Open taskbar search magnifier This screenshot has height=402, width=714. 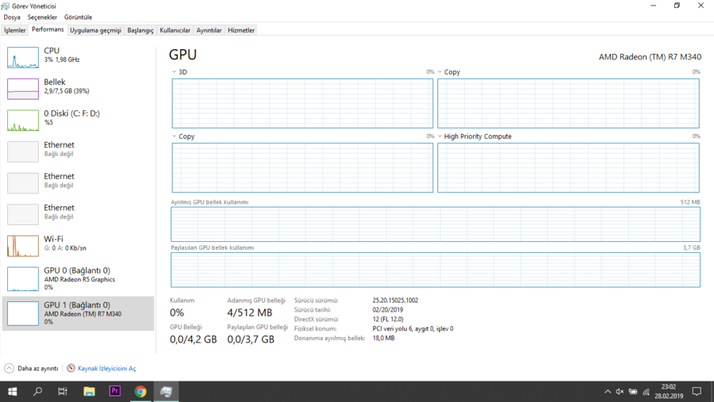tap(38, 392)
